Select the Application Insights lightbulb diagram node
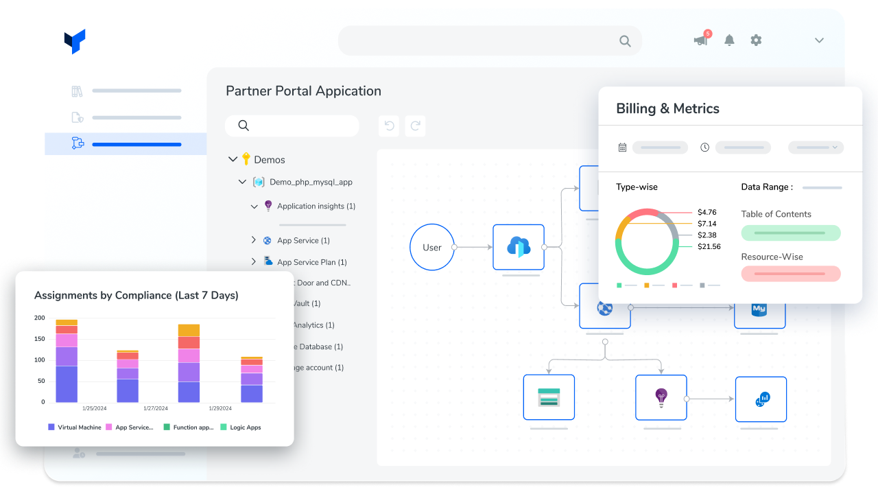 click(x=661, y=397)
